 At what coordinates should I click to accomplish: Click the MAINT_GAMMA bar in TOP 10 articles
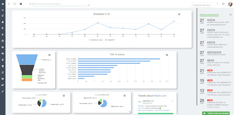[x=119, y=59]
